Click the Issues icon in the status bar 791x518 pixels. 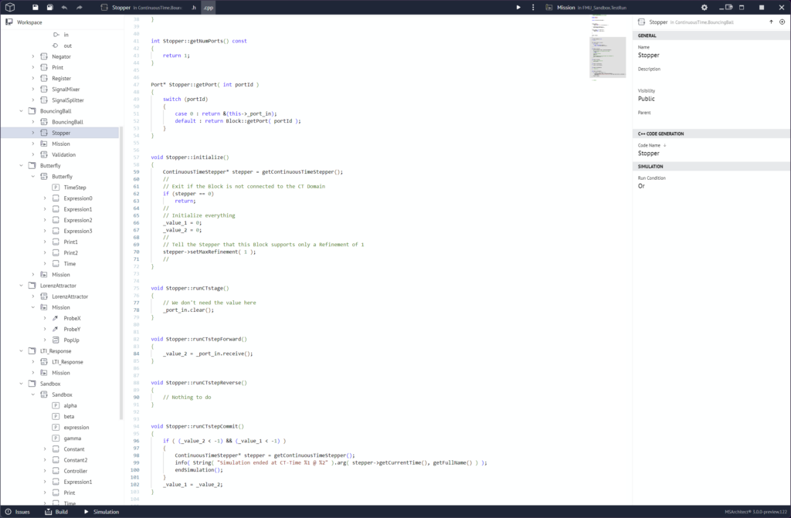pyautogui.click(x=8, y=512)
